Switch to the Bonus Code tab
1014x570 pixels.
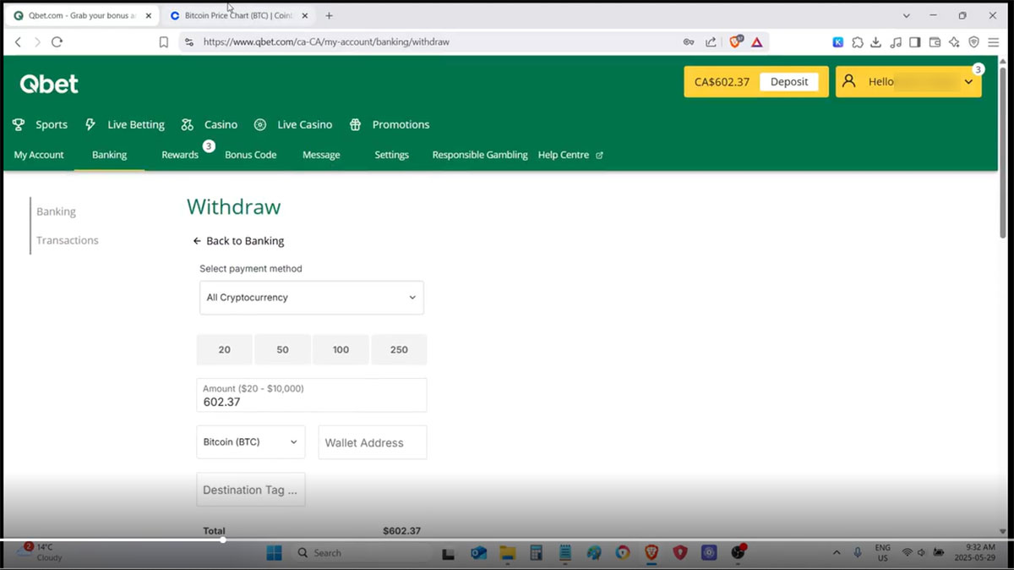coord(251,155)
